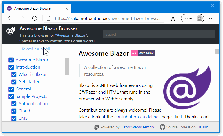Screen dimensions: 223x136
Task: Open the GitHub source code link
Action: (202, 127)
